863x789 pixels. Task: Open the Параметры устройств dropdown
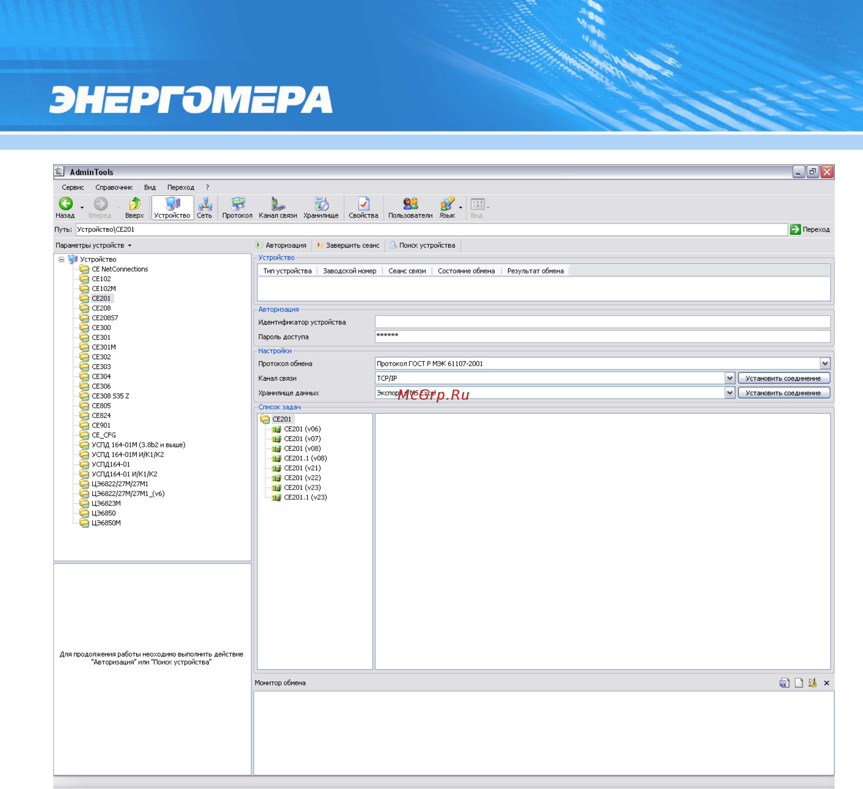click(93, 245)
